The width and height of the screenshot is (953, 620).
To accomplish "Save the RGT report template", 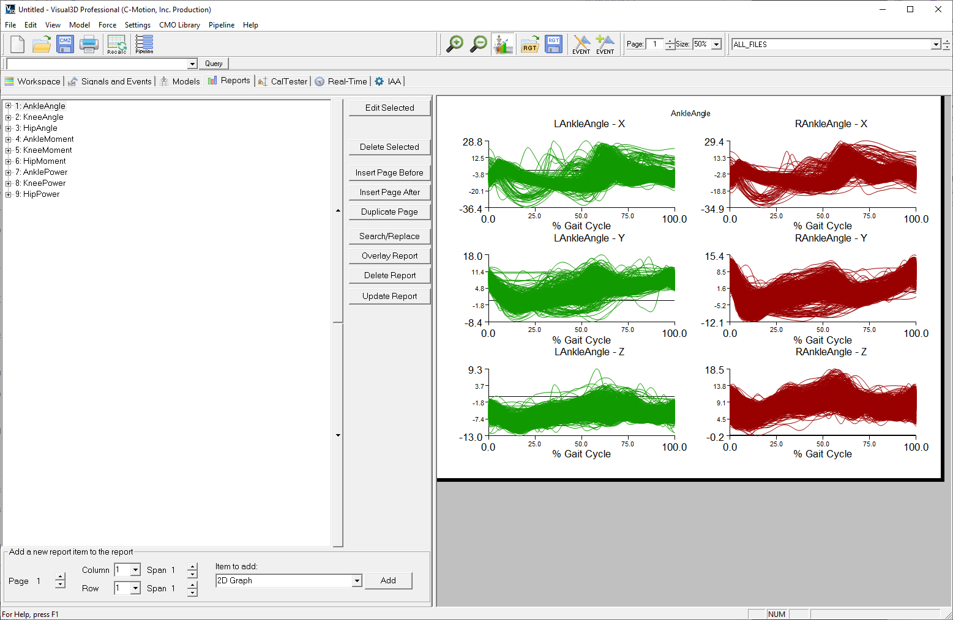I will (x=553, y=44).
